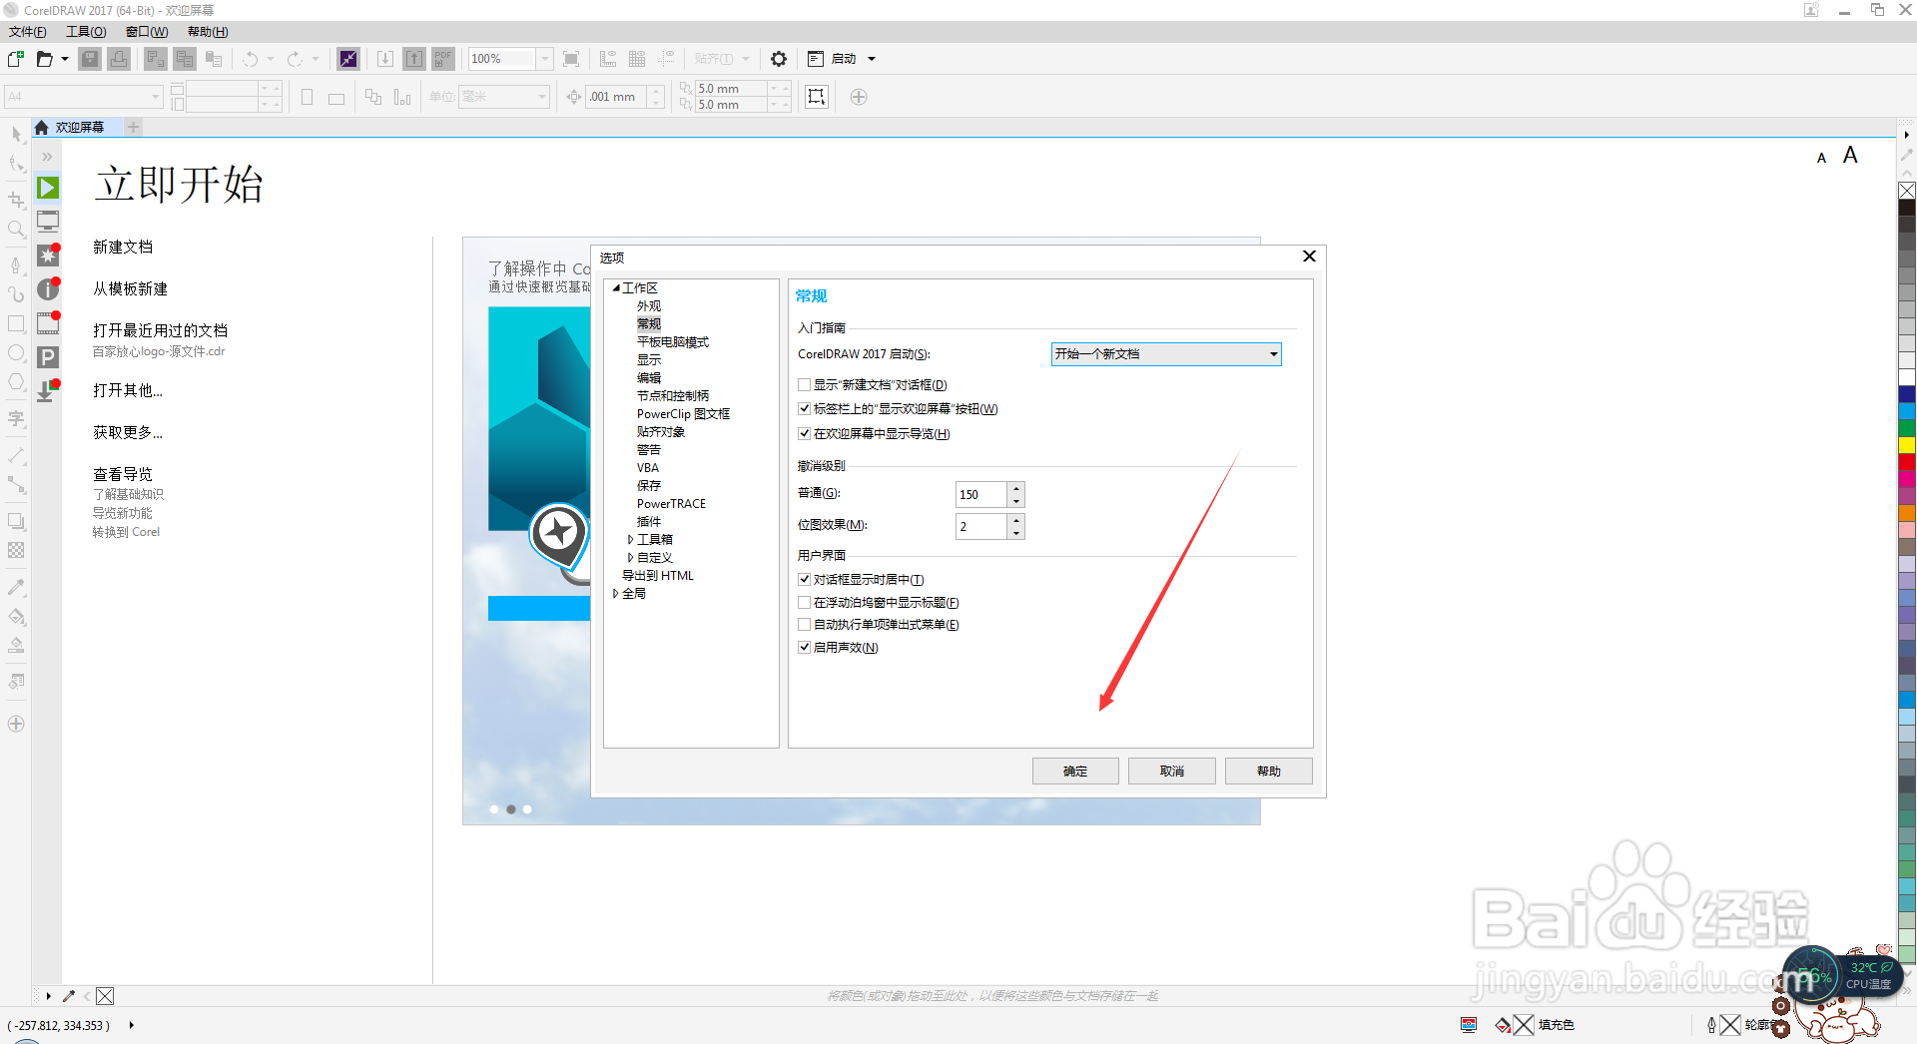Viewport: 1917px width, 1044px height.
Task: Enable 显示"新建文档"对话框 checkbox
Action: click(x=804, y=384)
